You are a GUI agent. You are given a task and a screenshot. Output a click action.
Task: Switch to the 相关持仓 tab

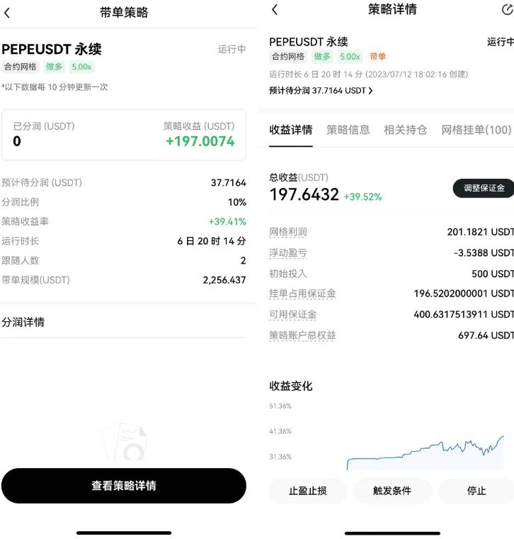click(405, 130)
